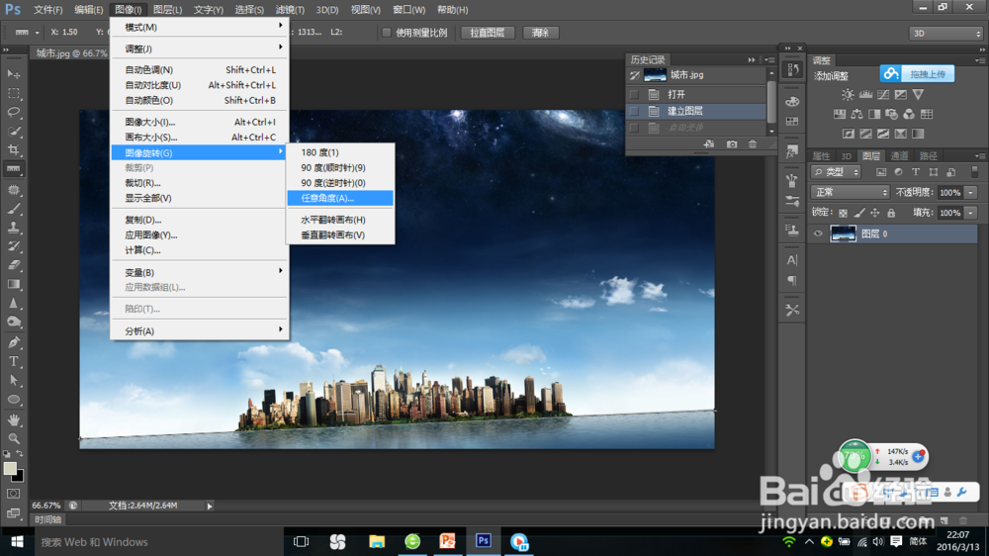Select the Path Selection tool
989x556 pixels.
click(x=13, y=381)
